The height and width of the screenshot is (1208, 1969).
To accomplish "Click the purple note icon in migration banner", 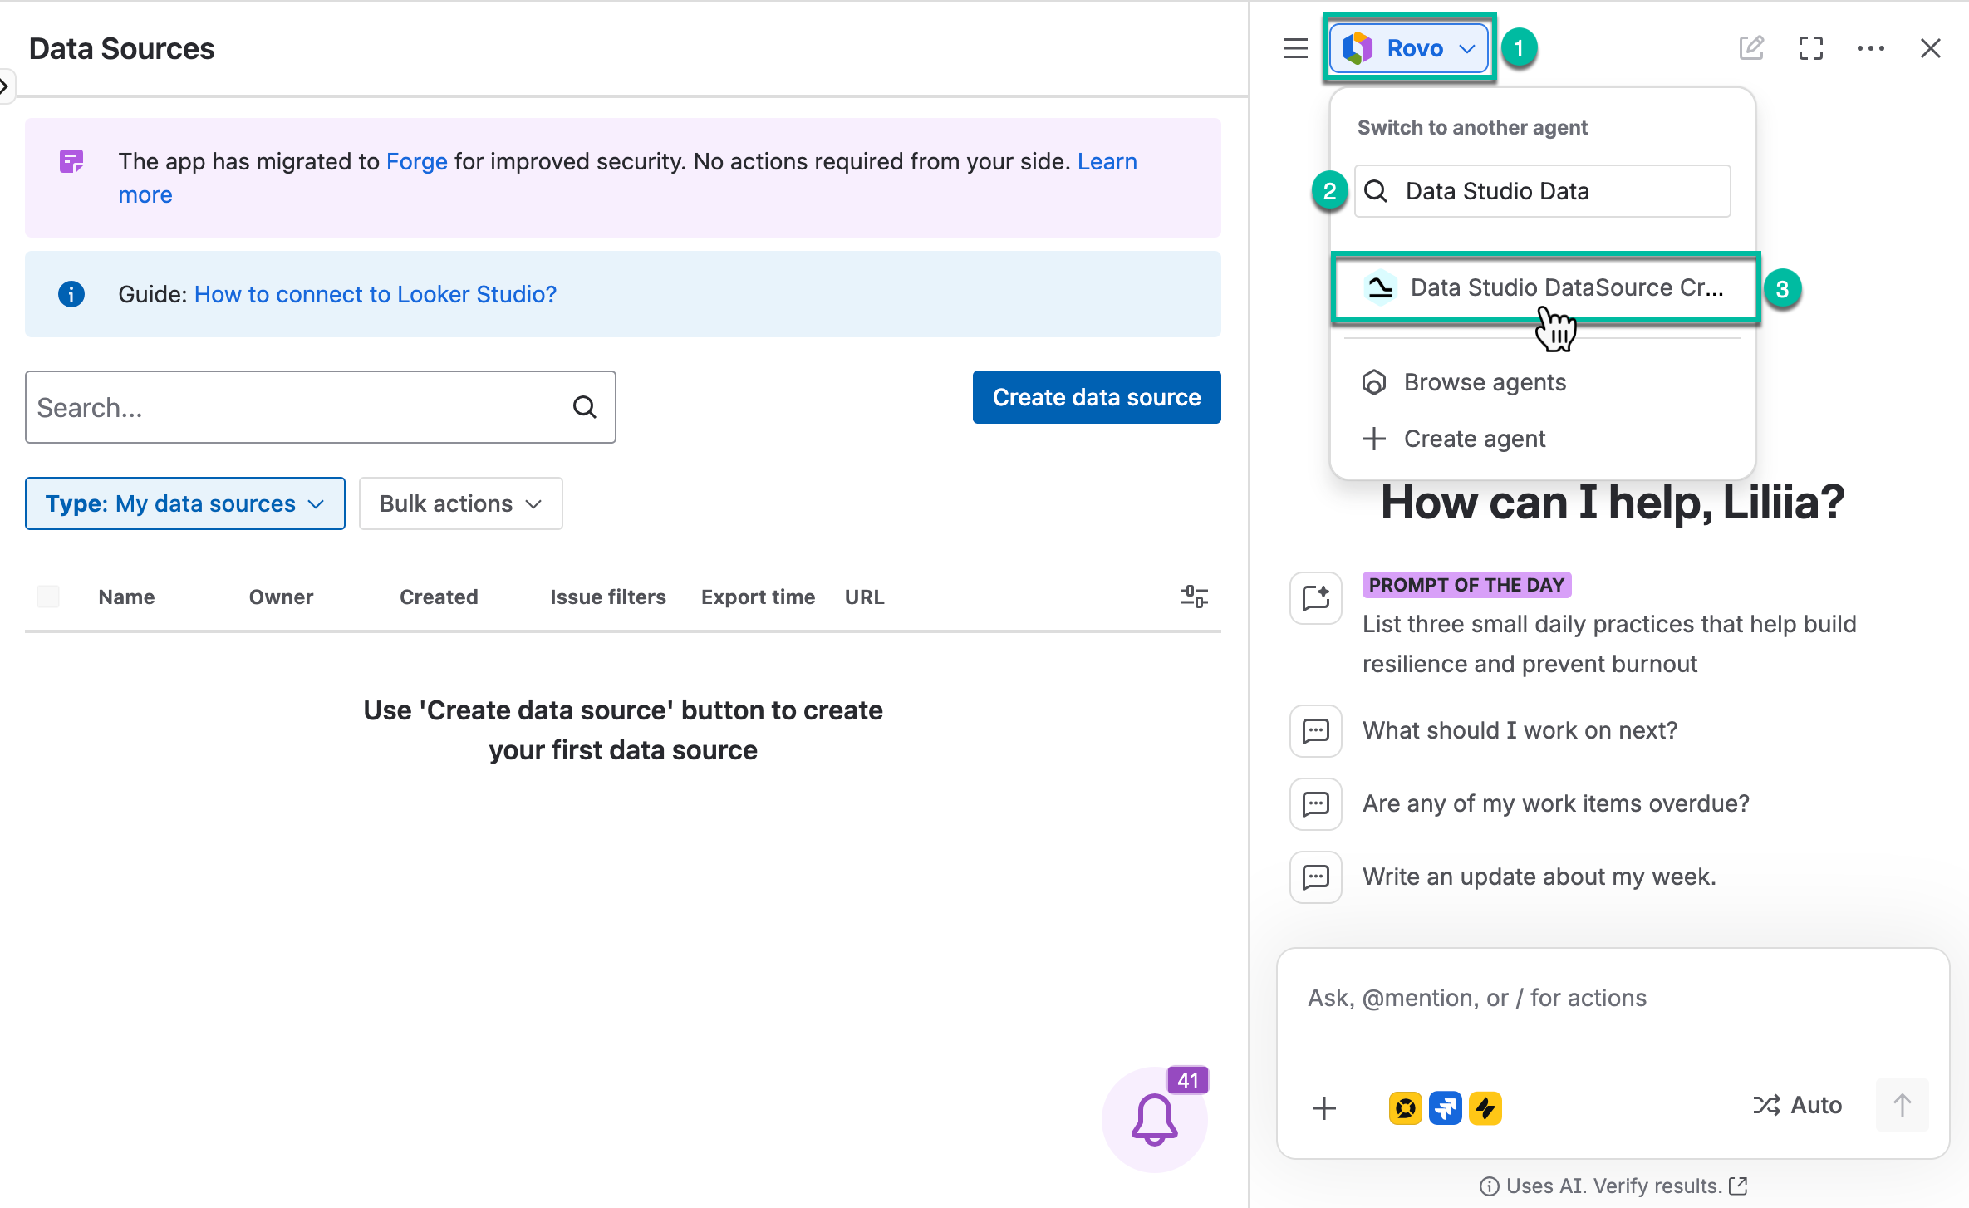I will click(71, 161).
